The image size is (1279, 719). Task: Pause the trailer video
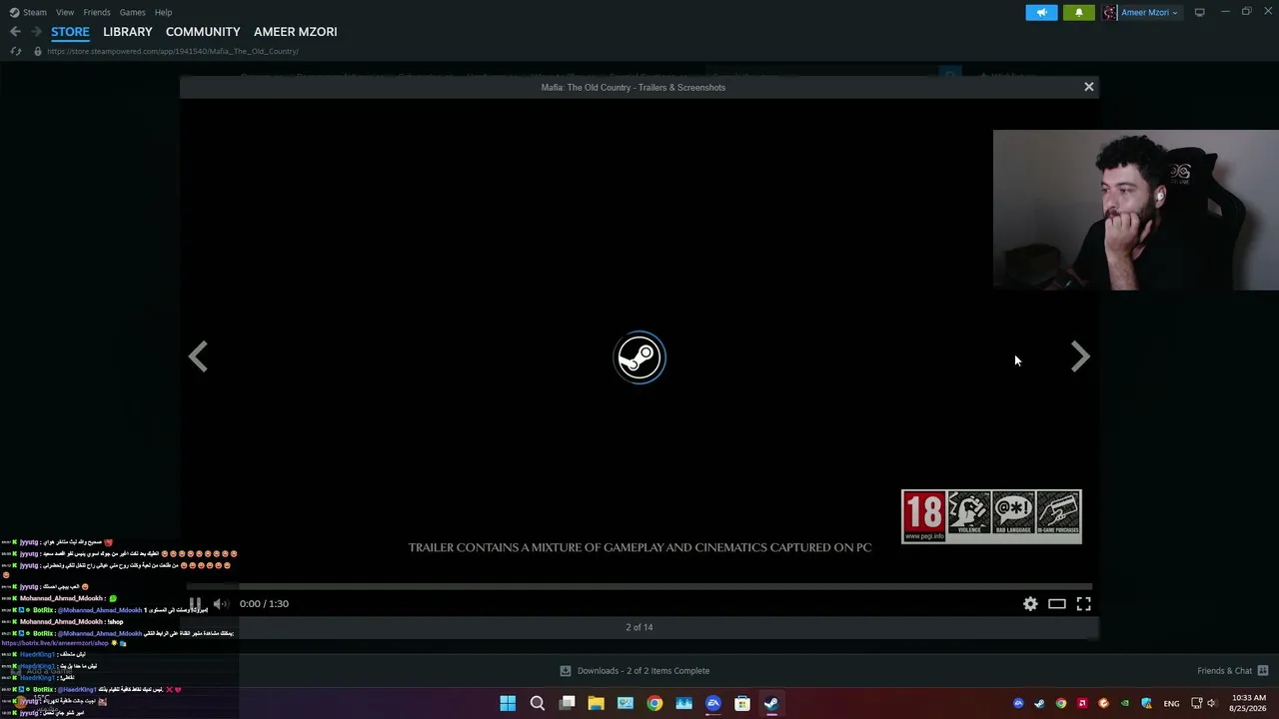click(195, 603)
